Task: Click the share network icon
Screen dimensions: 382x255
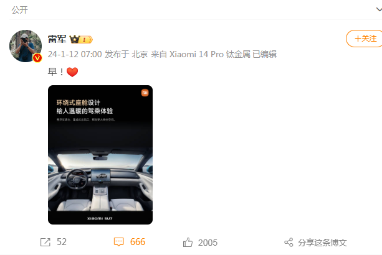Action: pos(289,243)
